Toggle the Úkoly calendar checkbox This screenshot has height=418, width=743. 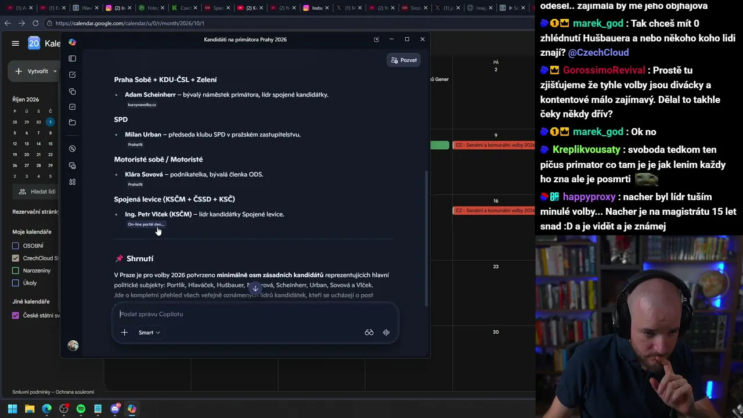tap(16, 283)
